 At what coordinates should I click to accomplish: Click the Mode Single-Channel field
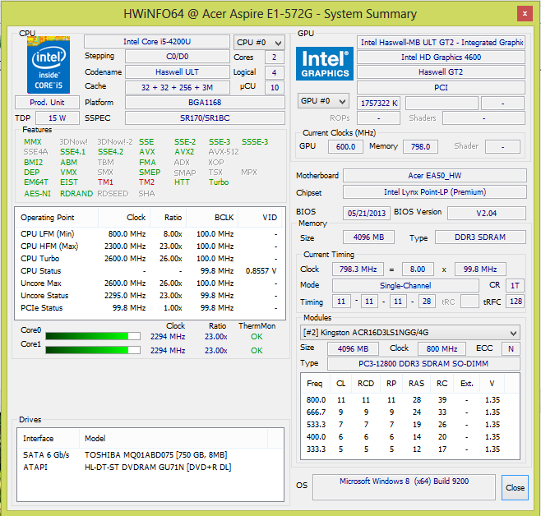pos(405,285)
